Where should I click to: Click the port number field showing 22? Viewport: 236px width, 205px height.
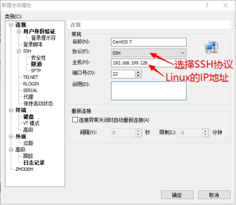(x=123, y=74)
